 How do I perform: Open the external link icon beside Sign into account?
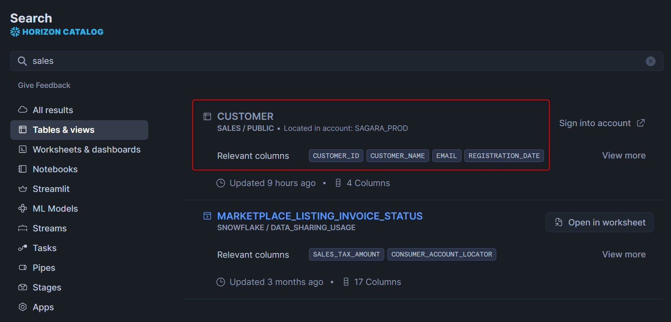click(641, 123)
